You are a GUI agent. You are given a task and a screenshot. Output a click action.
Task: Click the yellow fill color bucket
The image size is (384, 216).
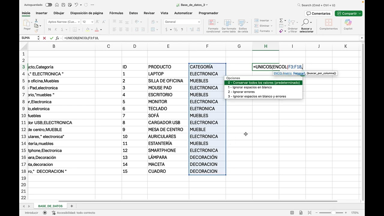click(88, 29)
